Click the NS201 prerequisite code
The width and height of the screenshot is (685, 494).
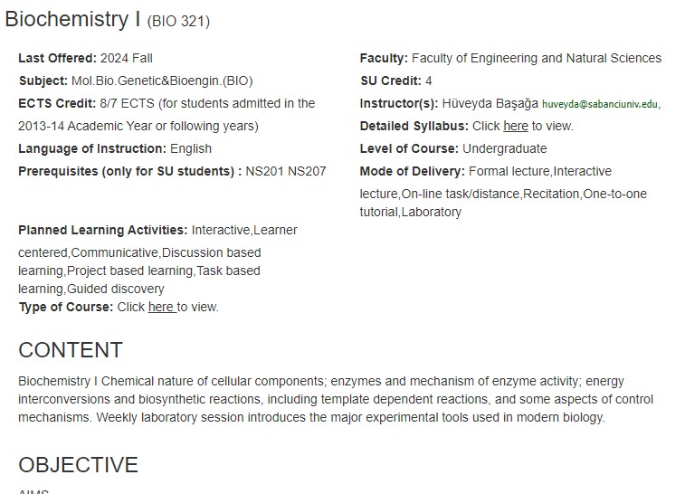265,171
